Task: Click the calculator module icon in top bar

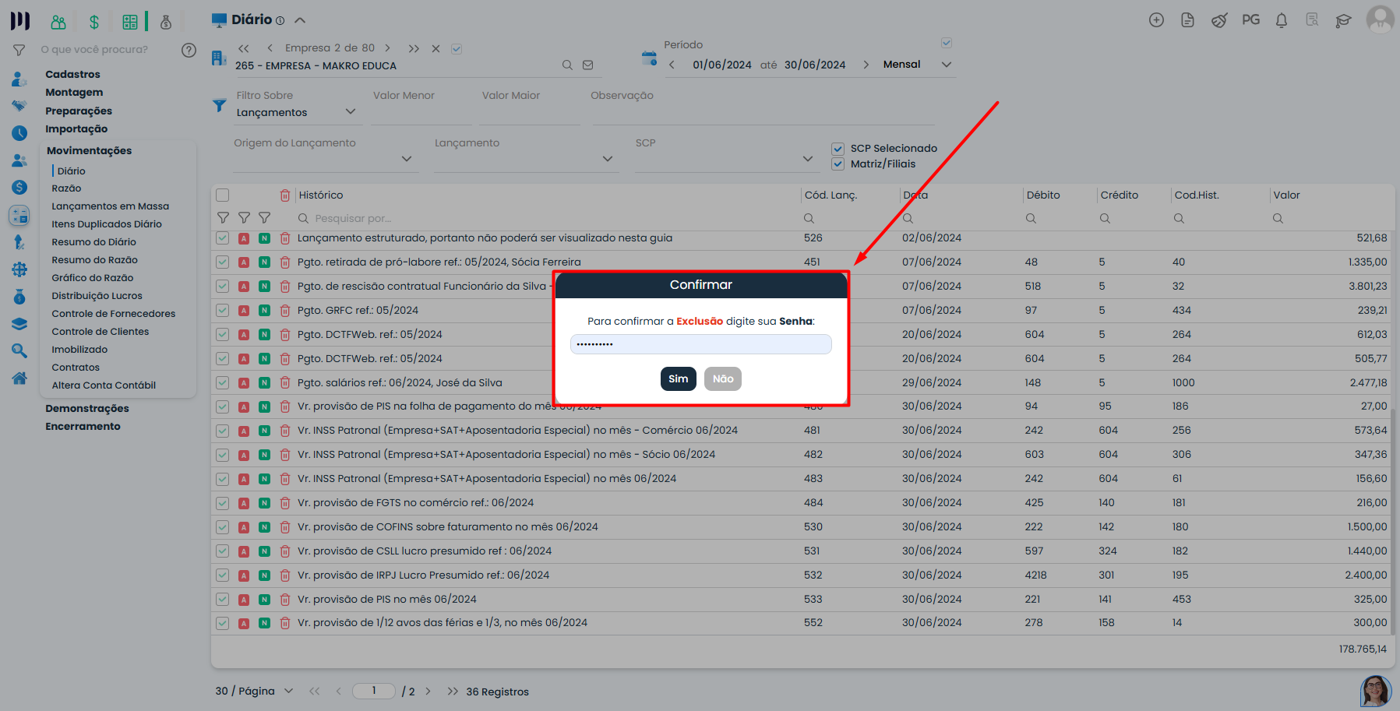Action: pos(130,22)
